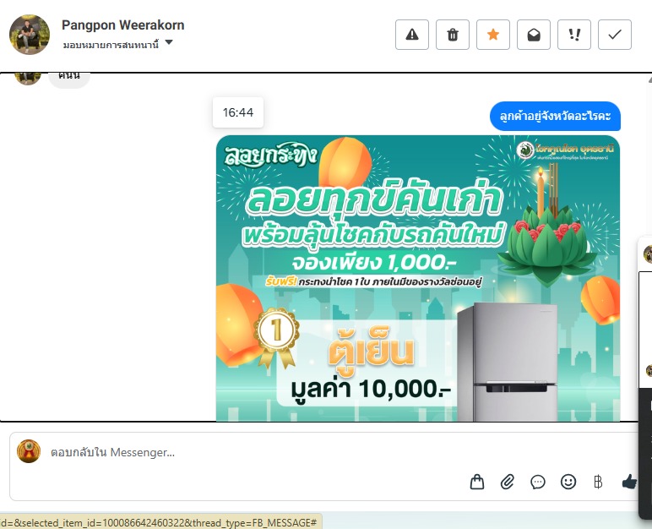Open the assign conversation dropdown
Image resolution: width=652 pixels, height=529 pixels.
coord(117,44)
